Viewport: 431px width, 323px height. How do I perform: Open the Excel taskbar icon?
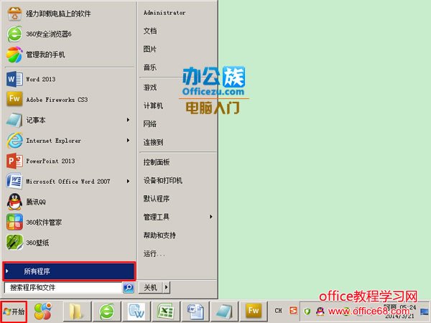pos(165,312)
